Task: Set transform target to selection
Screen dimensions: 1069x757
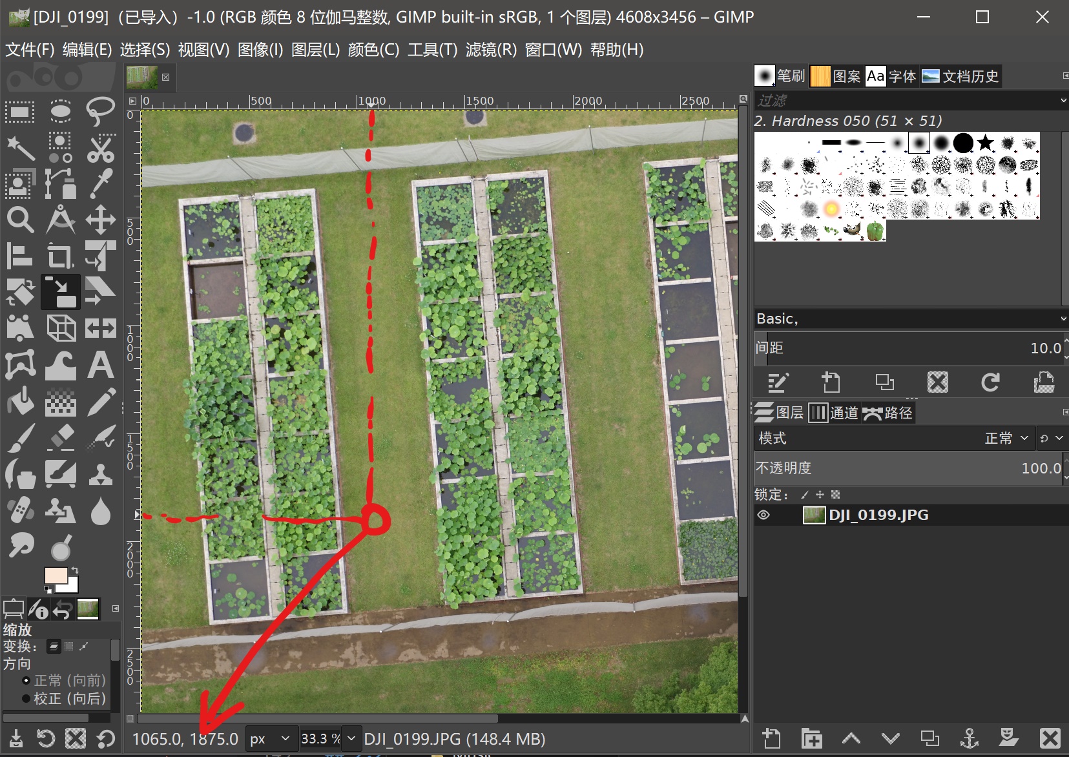Action: tap(69, 646)
